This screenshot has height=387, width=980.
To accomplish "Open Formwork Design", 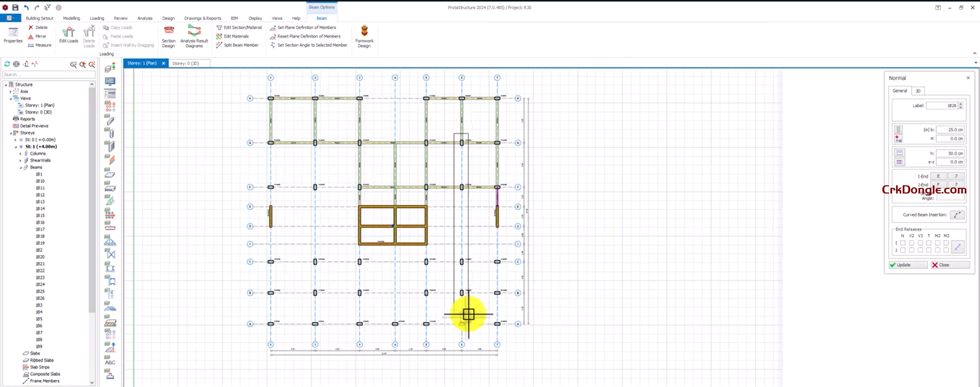I will pos(364,36).
